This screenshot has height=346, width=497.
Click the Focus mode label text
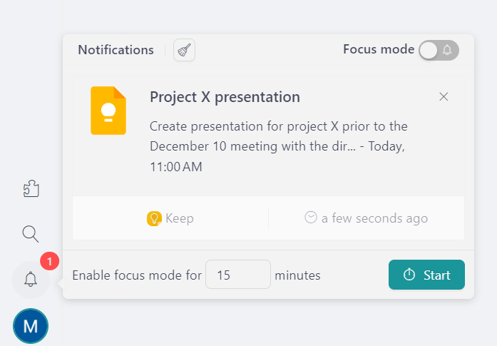[378, 49]
